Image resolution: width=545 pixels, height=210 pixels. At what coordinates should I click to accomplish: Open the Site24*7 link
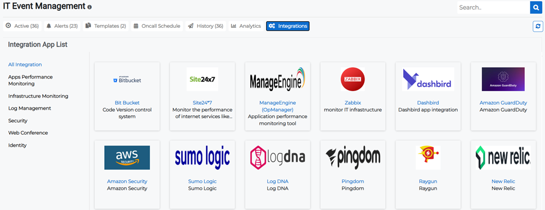coord(202,103)
